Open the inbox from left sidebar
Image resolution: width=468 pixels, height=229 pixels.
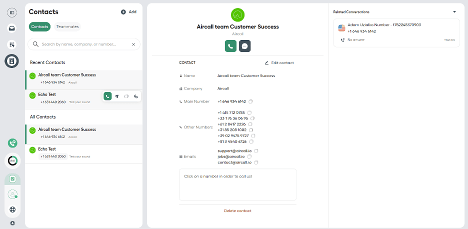coord(12,28)
